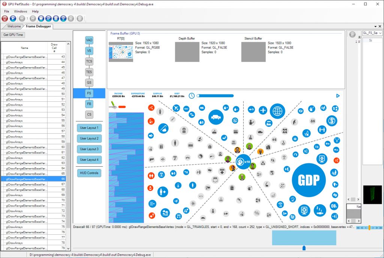Image resolution: width=384 pixels, height=258 pixels.
Task: Click the Zzz sleep icon in the render view
Action: tap(319, 210)
